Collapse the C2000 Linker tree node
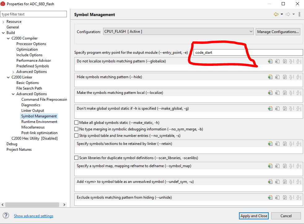Image resolution: width=304 pixels, height=224 pixels. point(9,77)
